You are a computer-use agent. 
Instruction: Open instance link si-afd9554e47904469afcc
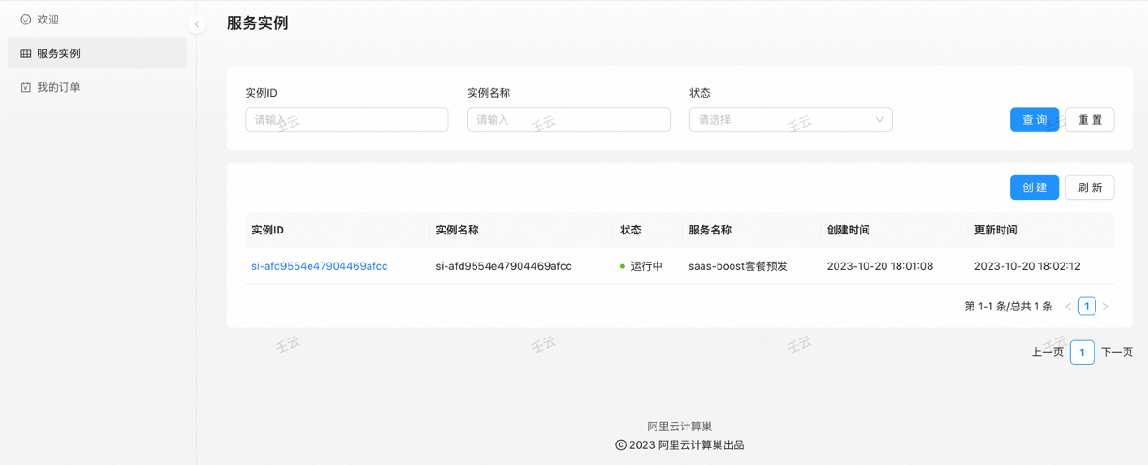point(319,266)
